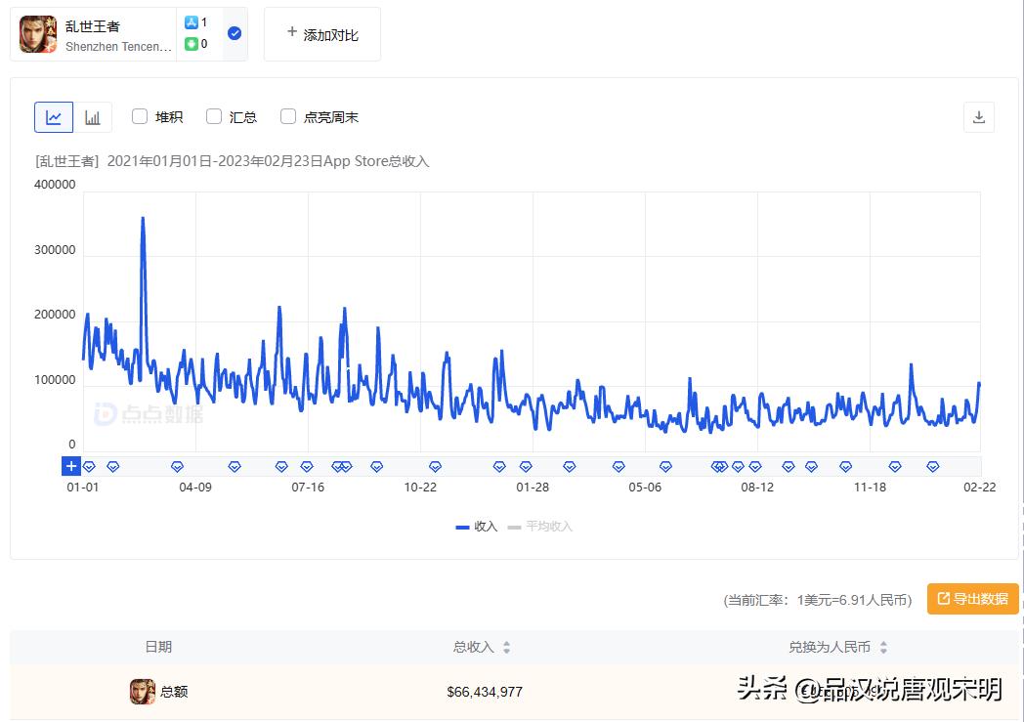Click the chart download icon

[x=979, y=116]
